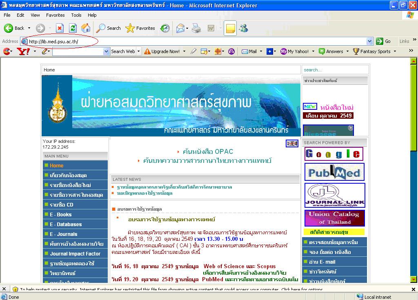Click the security shield icon in information bar
418x300 pixels.
click(15, 289)
